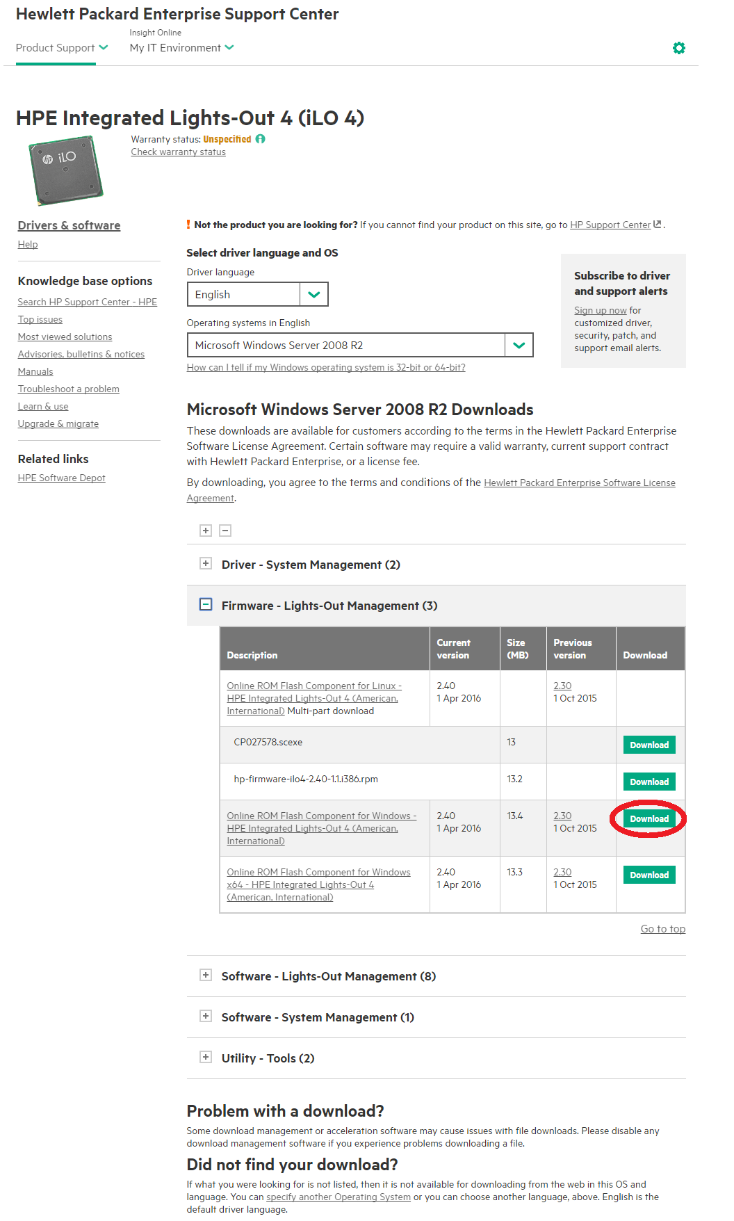This screenshot has height=1221, width=734.
Task: Open the Learn & use link
Action: point(43,406)
